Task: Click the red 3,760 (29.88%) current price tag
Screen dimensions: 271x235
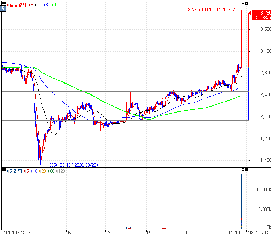Action: click(261, 15)
